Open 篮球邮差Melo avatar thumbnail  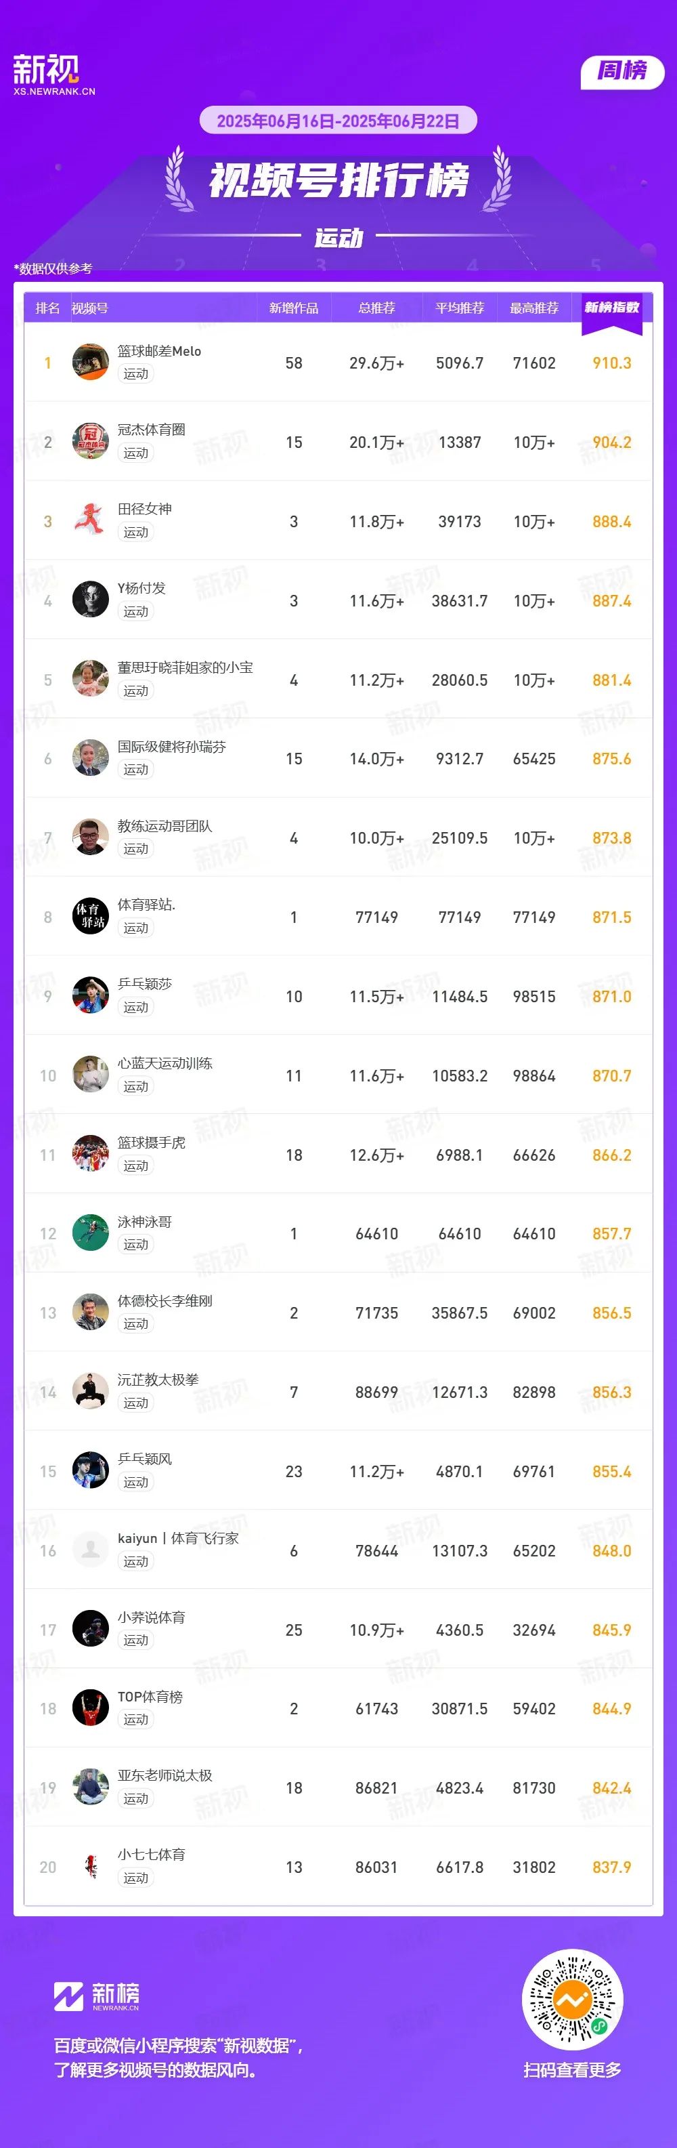91,363
